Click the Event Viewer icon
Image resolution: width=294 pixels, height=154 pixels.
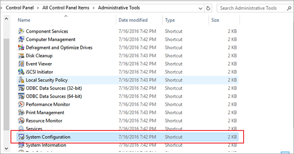(x=21, y=64)
